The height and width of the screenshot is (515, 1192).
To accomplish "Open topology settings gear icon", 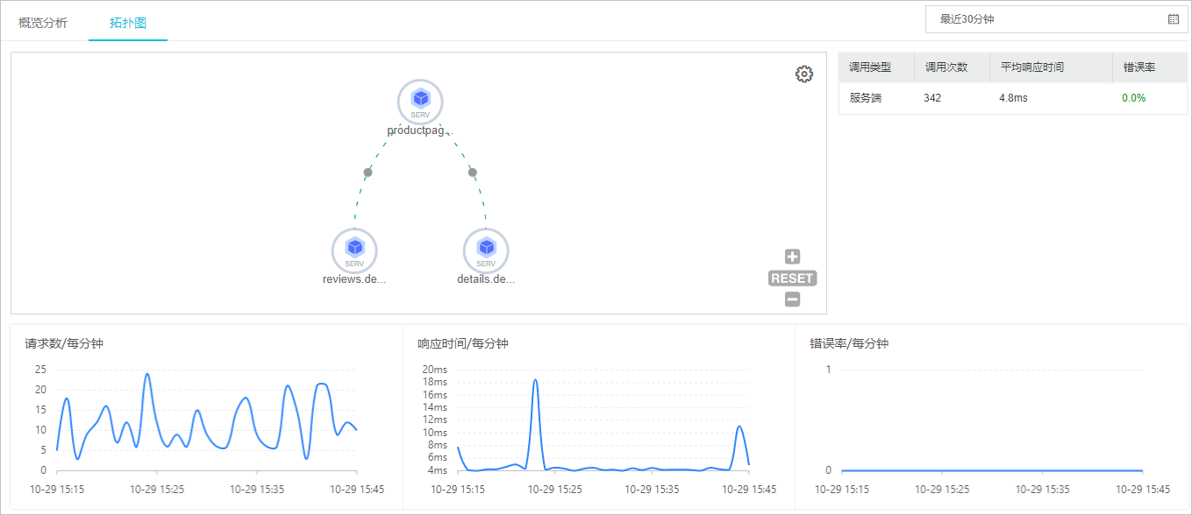I will click(803, 74).
